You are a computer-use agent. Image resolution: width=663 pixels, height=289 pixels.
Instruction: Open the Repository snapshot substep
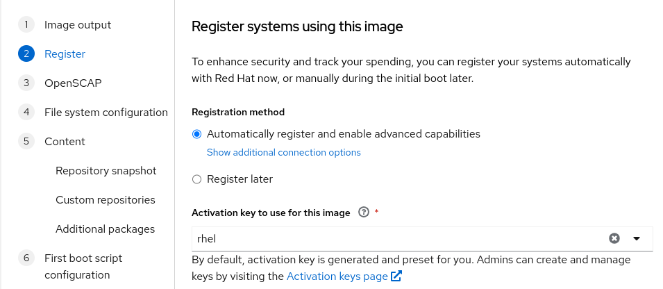106,170
